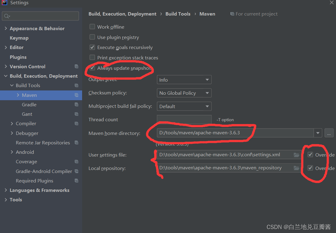Expand the Version Control section

pyautogui.click(x=6, y=66)
